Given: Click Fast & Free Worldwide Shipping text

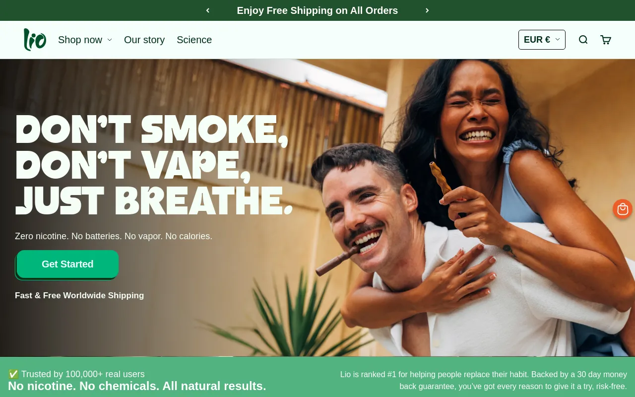Looking at the screenshot, I should 79,295.
